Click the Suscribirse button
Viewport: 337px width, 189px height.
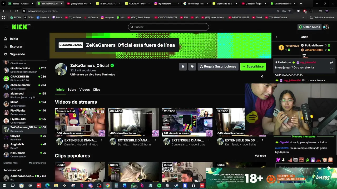(x=253, y=67)
